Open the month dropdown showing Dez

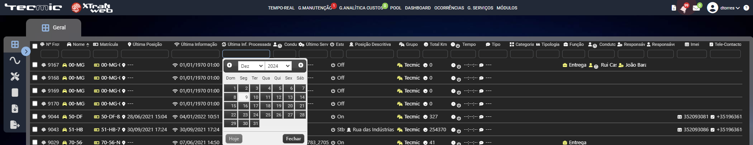pyautogui.click(x=252, y=66)
